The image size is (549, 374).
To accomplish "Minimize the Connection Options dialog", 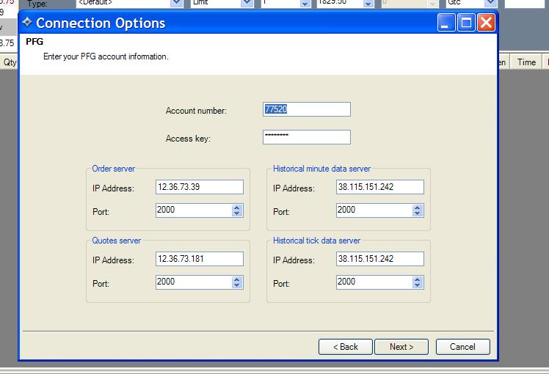I will [447, 23].
